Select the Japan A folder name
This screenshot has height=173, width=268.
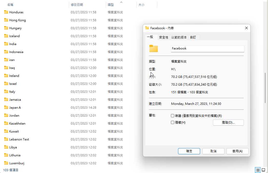pos(15,108)
